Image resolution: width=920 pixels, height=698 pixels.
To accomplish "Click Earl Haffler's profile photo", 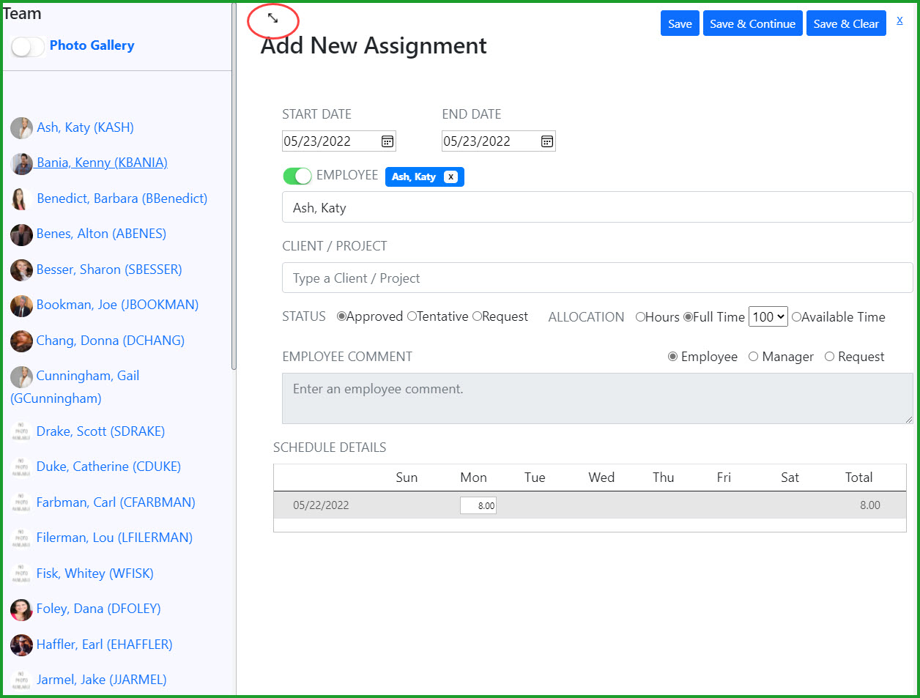I will point(21,645).
